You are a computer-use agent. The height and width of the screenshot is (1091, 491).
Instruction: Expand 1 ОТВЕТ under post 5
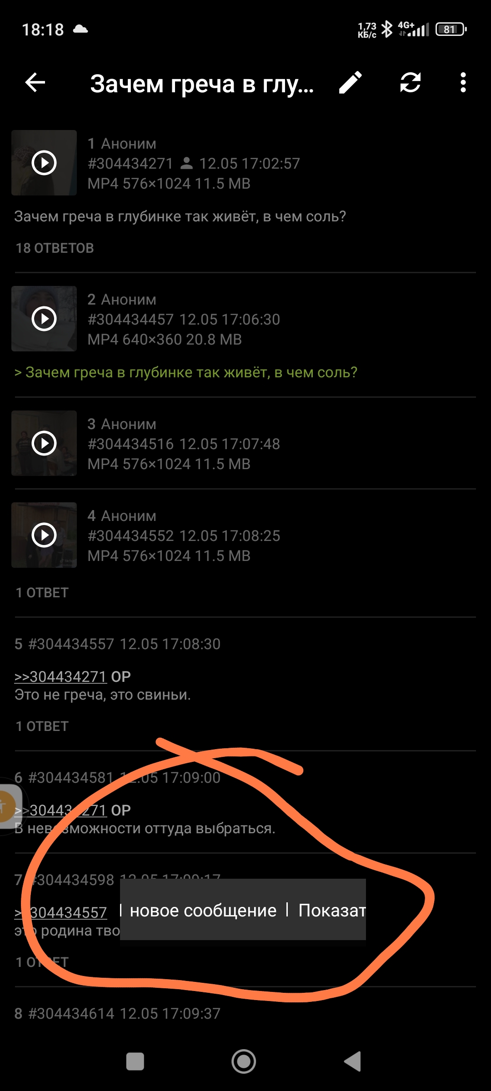(42, 726)
